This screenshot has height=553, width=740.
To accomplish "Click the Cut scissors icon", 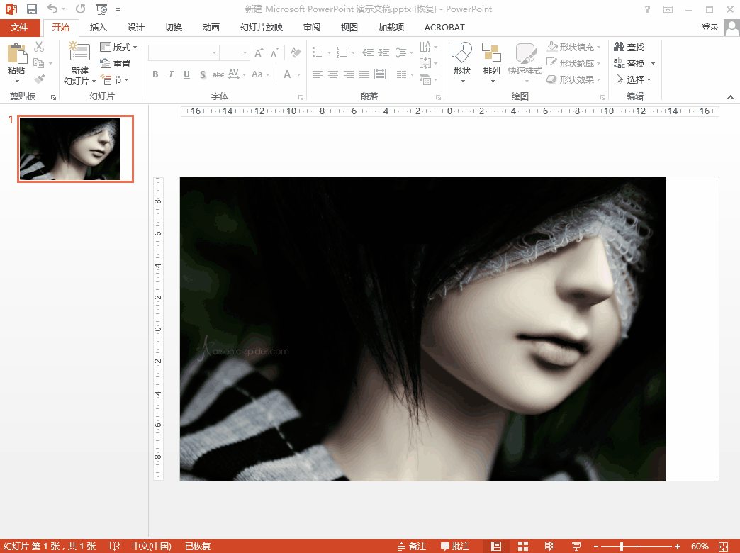I will (39, 46).
